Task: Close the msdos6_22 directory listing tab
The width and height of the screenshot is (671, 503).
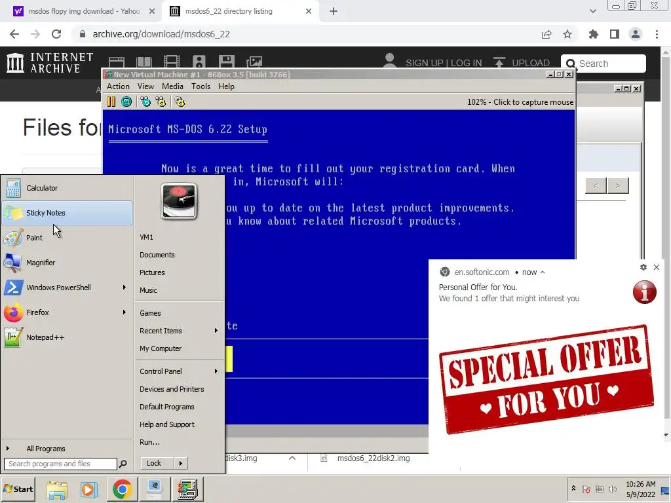Action: pos(309,11)
